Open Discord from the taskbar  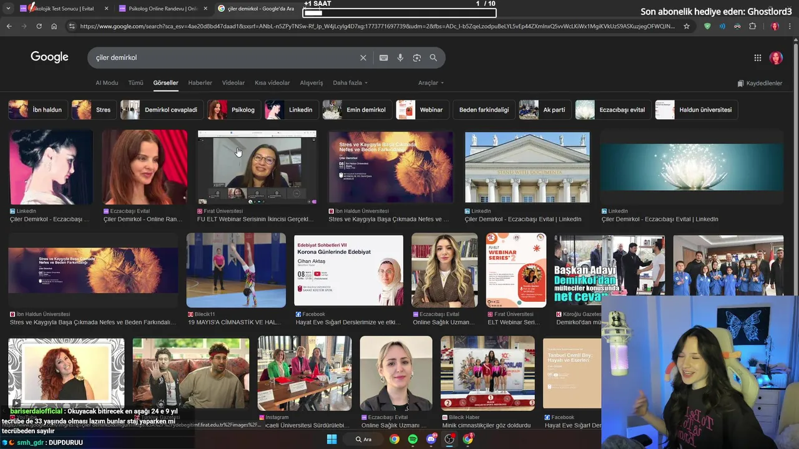(x=431, y=439)
